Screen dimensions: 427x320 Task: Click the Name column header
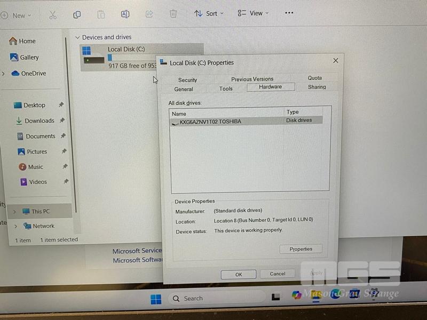(227, 113)
